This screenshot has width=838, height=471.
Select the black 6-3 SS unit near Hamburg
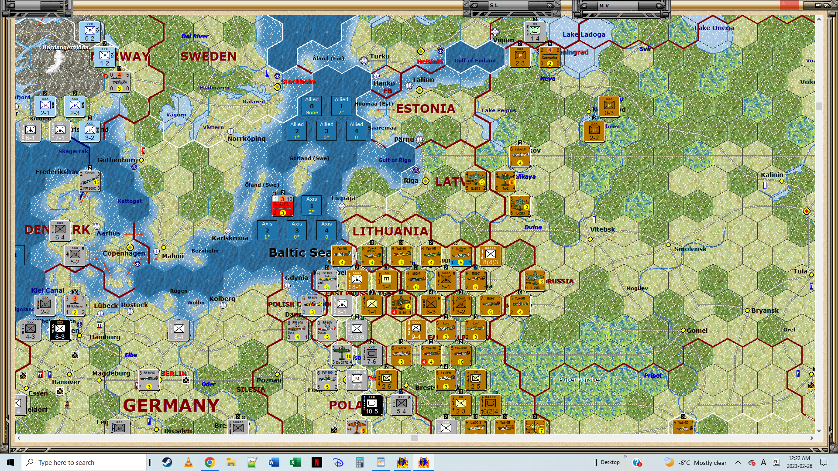[60, 330]
